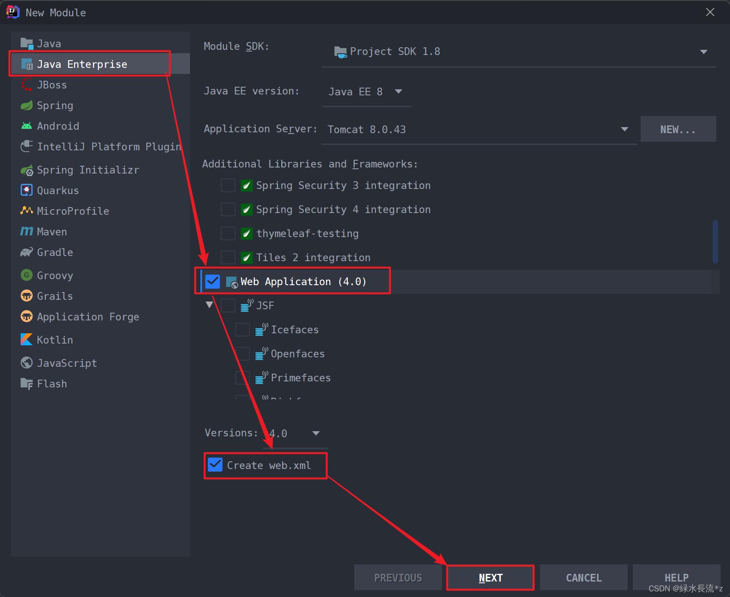Viewport: 730px width, 597px height.
Task: Select the Groovy G icon
Action: 27,275
